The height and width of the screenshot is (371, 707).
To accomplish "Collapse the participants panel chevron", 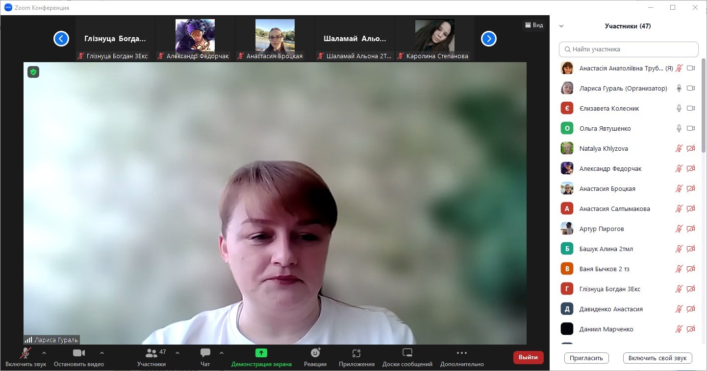I will coord(561,26).
